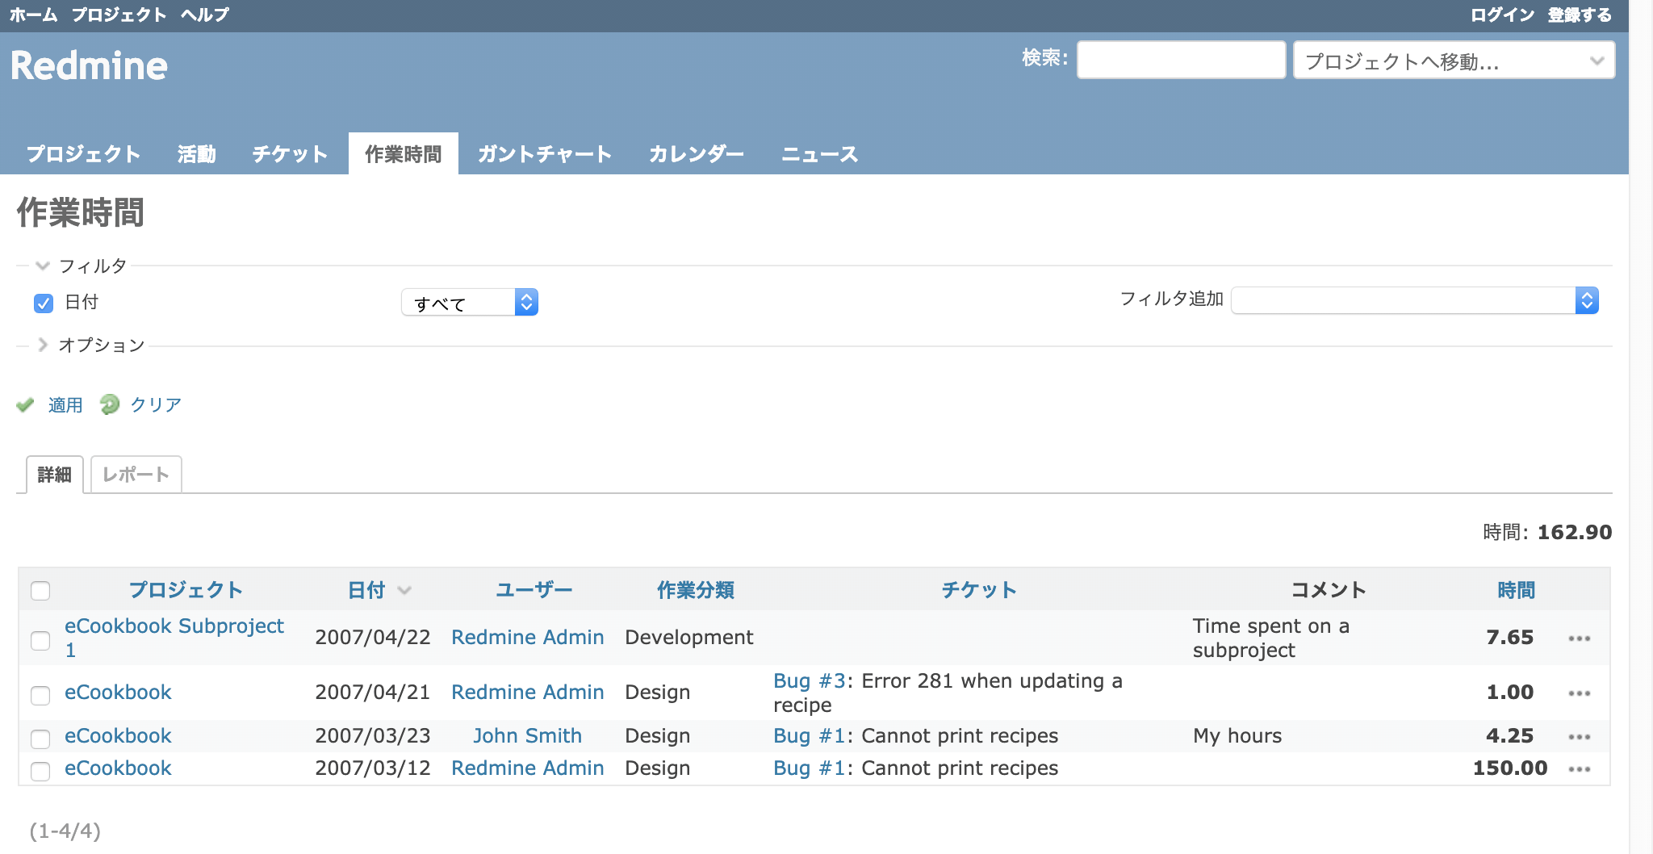
Task: Open eCookbook link in 2007/03/12 row
Action: 118,768
